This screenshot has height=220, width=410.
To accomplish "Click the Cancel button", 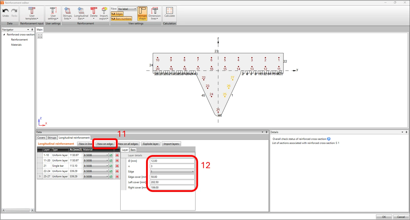I will pos(401,217).
